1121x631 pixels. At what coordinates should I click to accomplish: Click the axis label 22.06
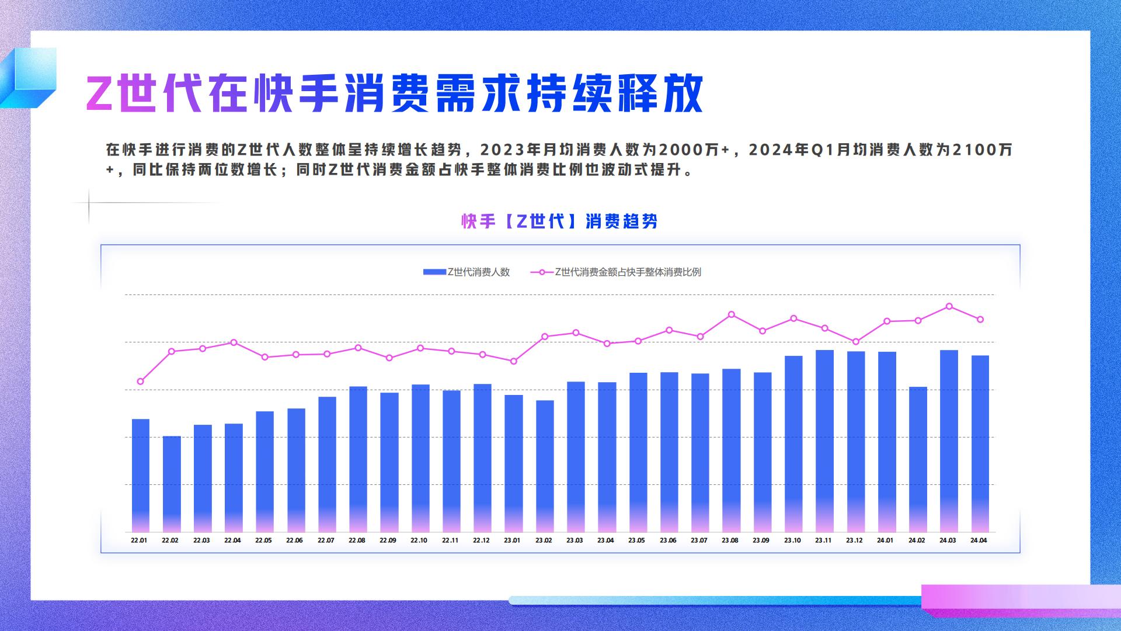[x=294, y=540]
